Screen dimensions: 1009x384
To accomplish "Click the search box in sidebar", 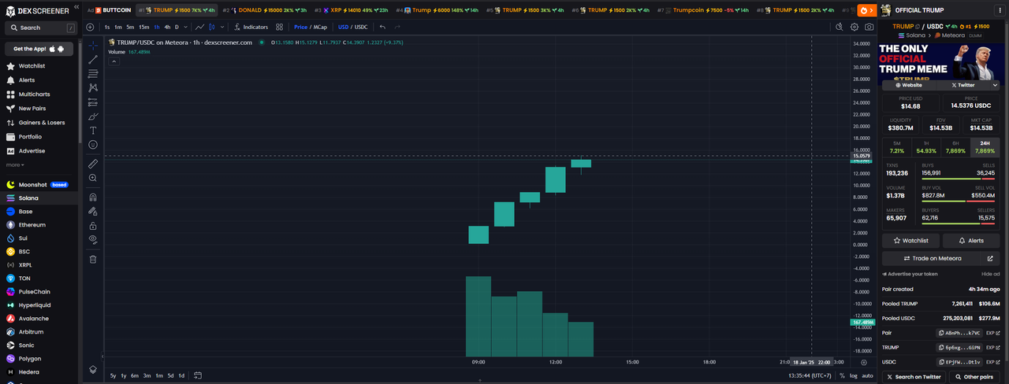I will coord(41,28).
